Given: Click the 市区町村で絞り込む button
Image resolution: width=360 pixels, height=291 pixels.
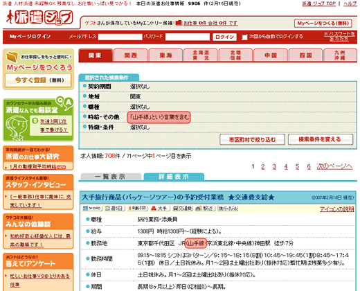Looking at the screenshot, I should (252, 139).
